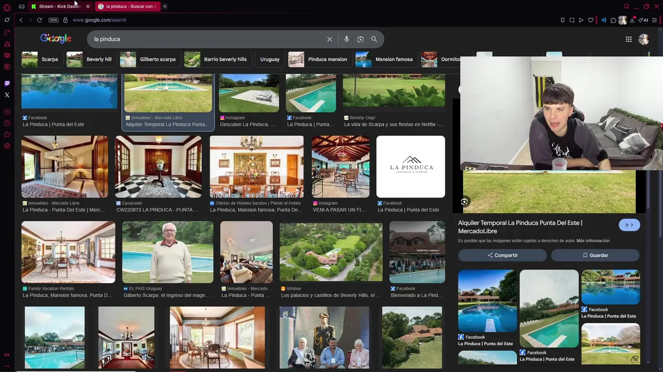The image size is (663, 372).
Task: Select the Barrio beverly hills chip
Action: [217, 59]
